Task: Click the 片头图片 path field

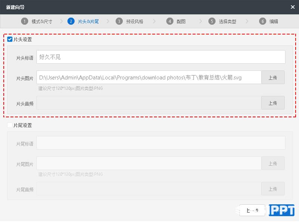Action: (x=149, y=78)
